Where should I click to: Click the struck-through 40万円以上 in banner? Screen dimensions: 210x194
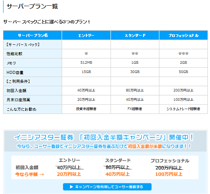click(69, 167)
